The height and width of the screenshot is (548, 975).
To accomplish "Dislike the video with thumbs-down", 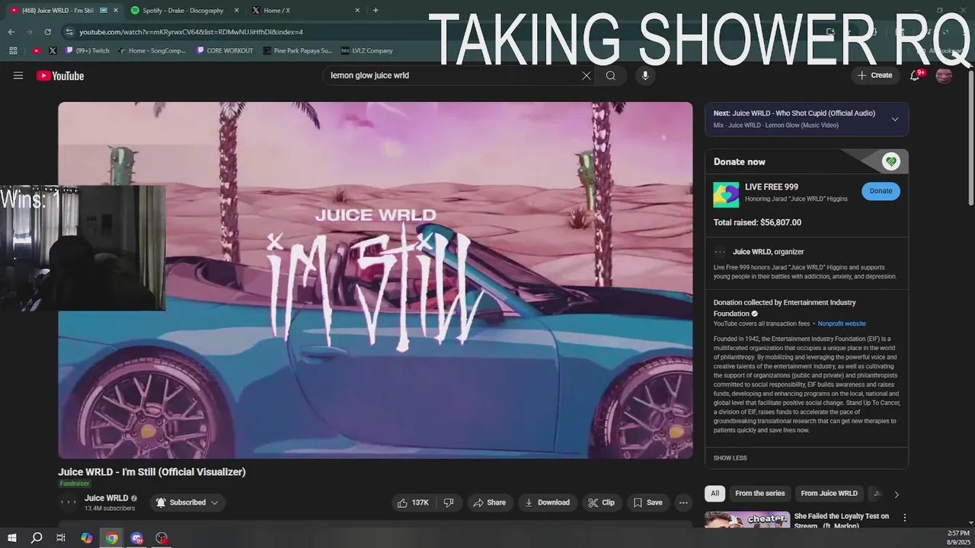I will [449, 502].
